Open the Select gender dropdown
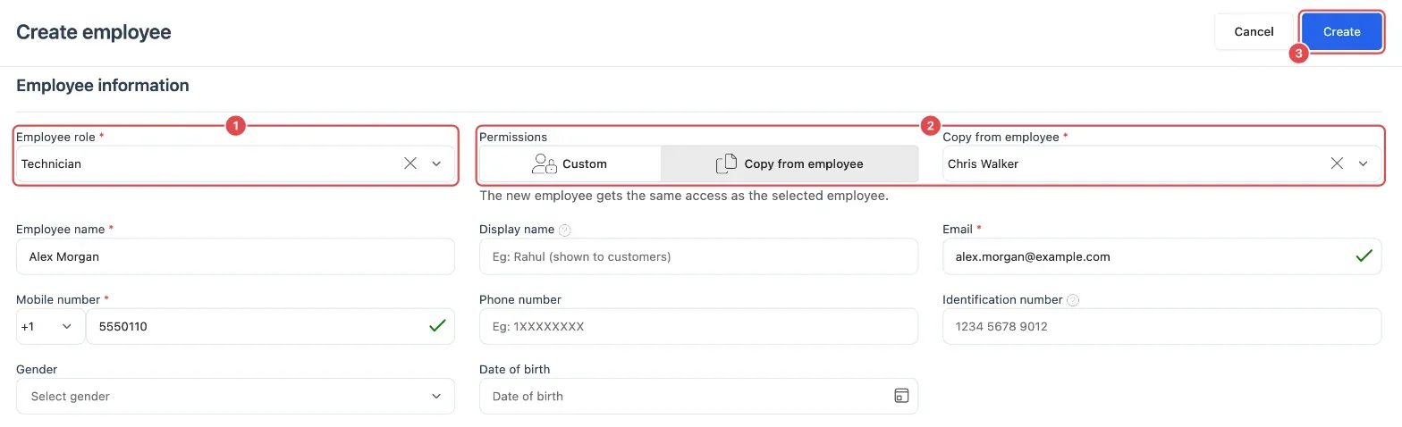The image size is (1402, 427). (235, 396)
